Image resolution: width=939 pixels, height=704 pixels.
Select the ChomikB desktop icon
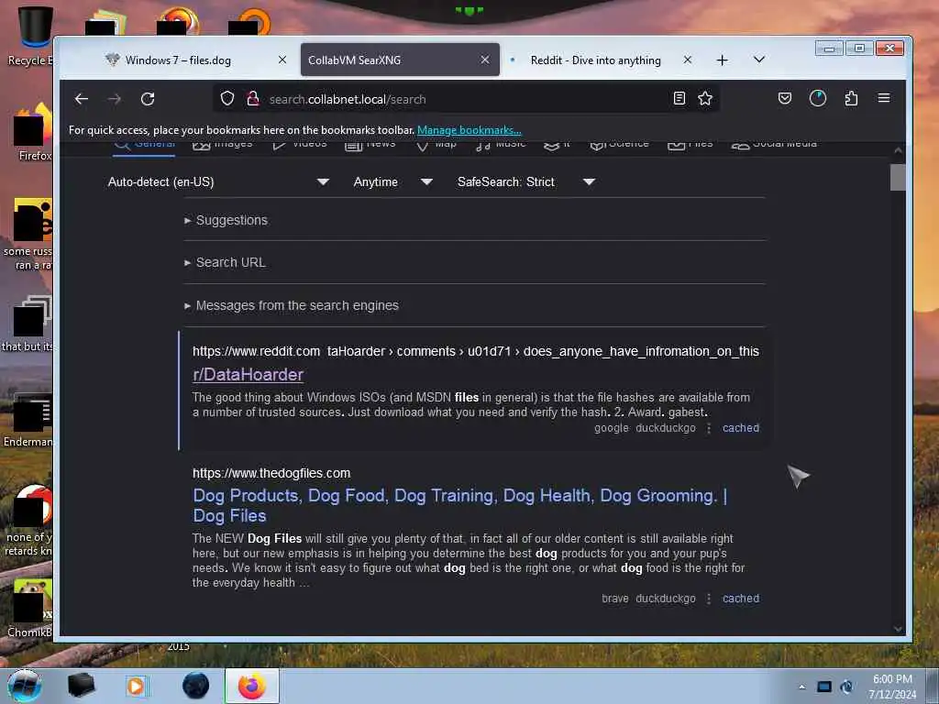tap(30, 609)
